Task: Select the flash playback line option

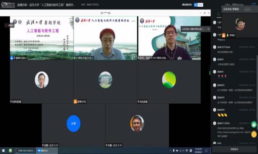Action: click(x=200, y=5)
